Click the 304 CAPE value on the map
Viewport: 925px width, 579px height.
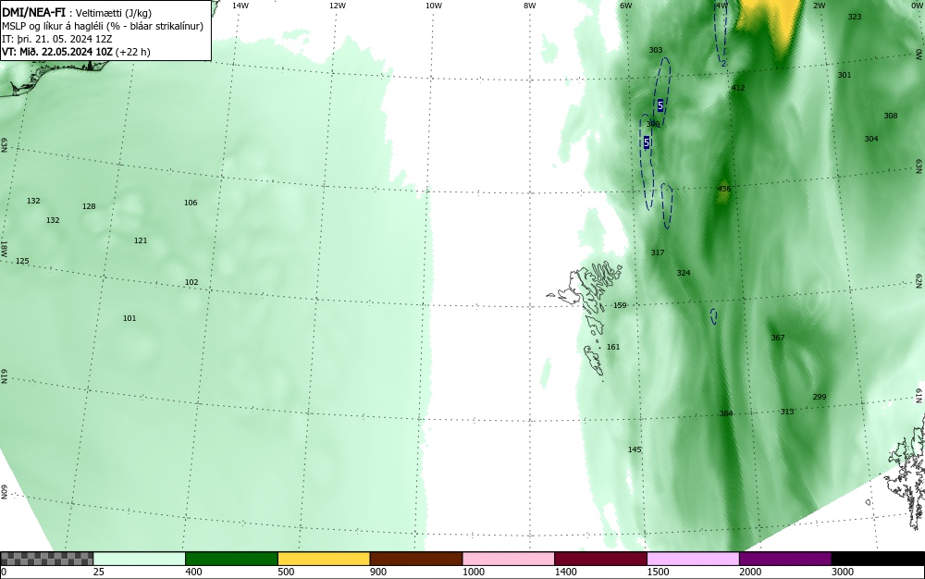point(871,139)
